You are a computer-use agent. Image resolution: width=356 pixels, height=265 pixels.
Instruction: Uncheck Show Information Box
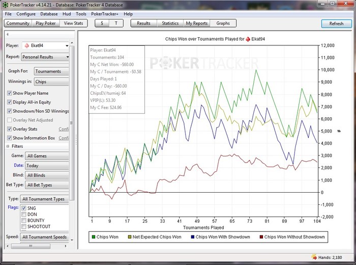coord(9,138)
